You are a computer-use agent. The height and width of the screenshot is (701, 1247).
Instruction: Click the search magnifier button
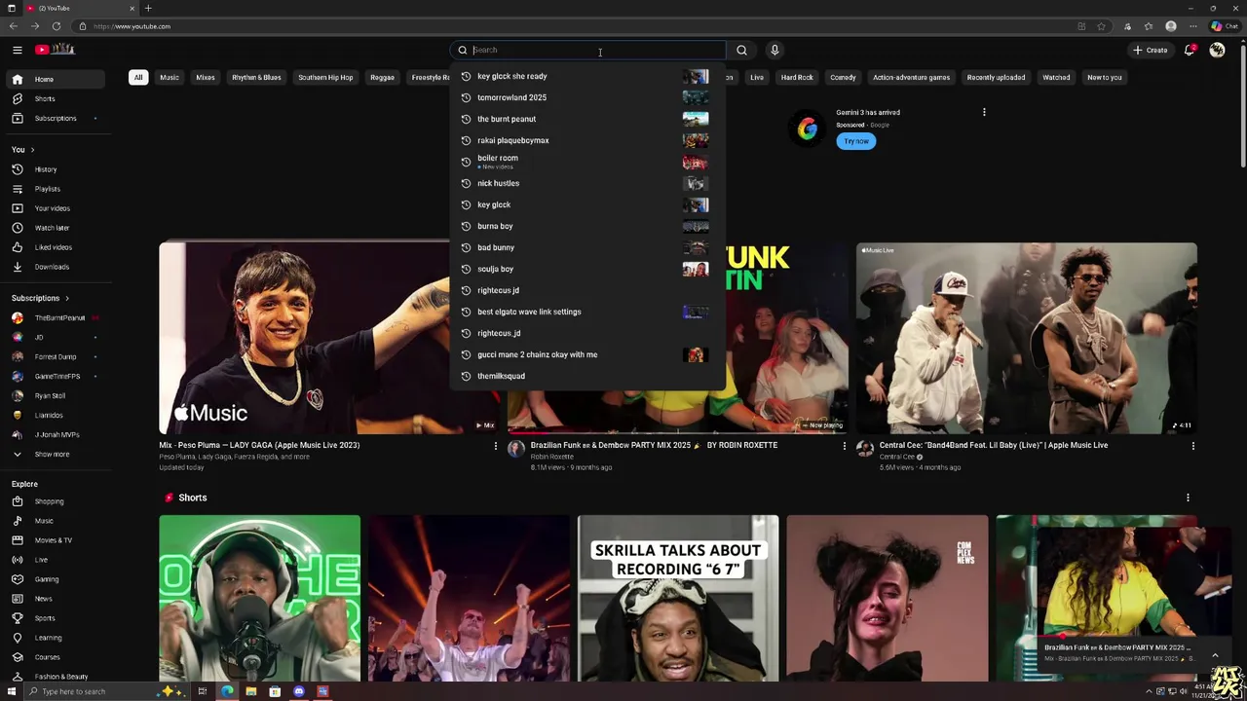tap(741, 50)
